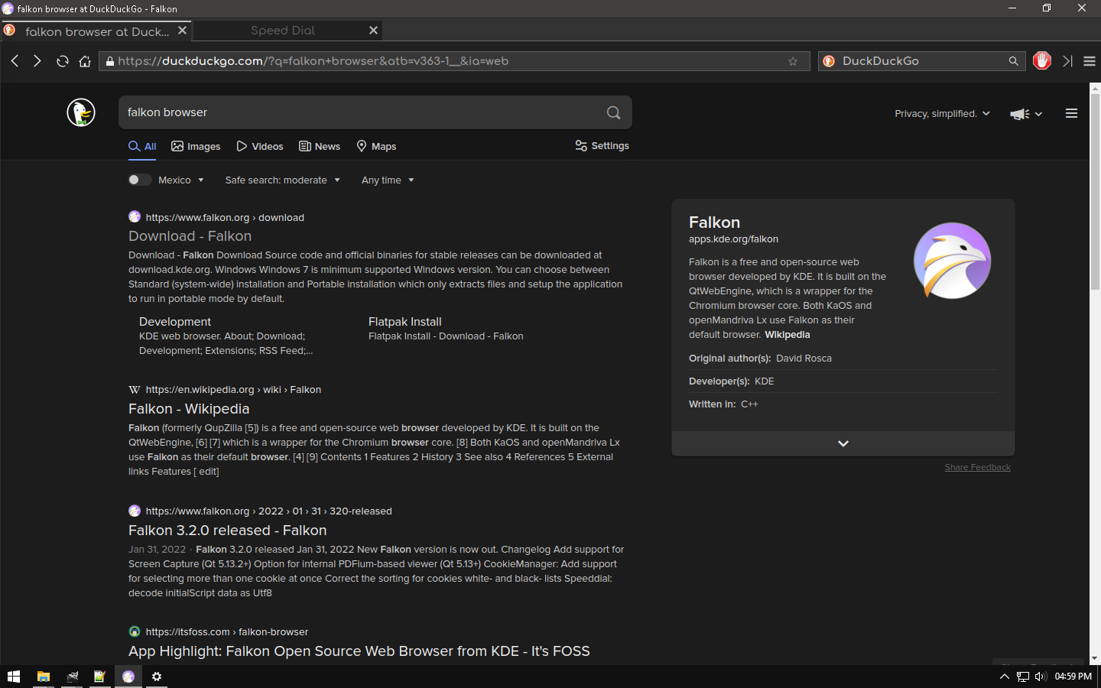Expand the Falkon info panel chevron
The image size is (1101, 688).
843,443
